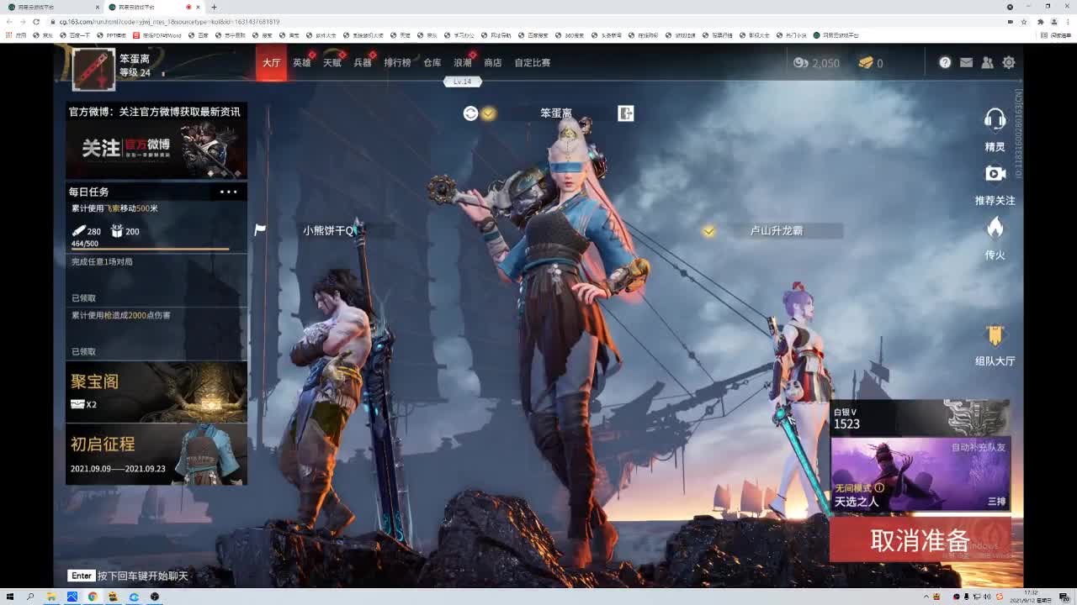Open the 大厅 lobby tab
Viewport: 1077px width, 605px height.
271,63
